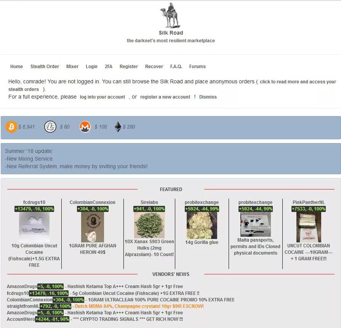The image size is (341, 328).
Task: Open the PinkPantherNL product thumbnail
Action: pos(309,227)
